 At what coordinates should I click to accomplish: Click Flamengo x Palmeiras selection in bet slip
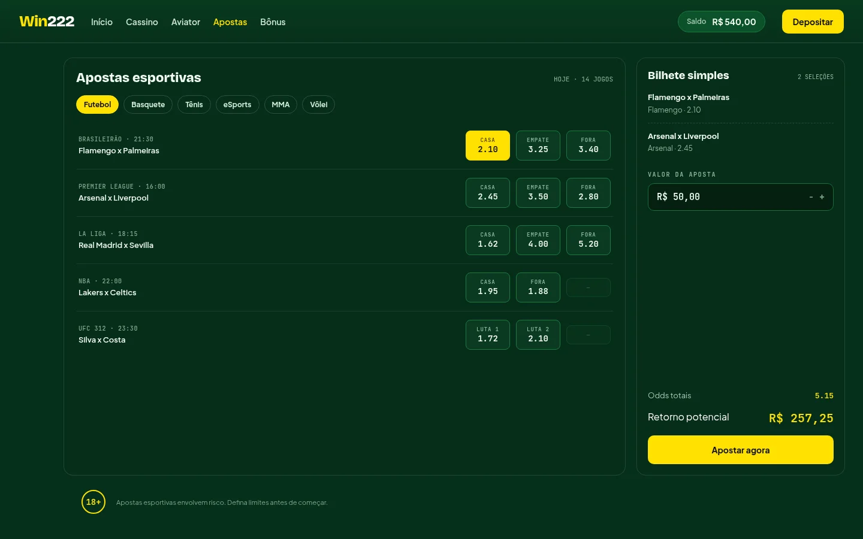coord(741,103)
